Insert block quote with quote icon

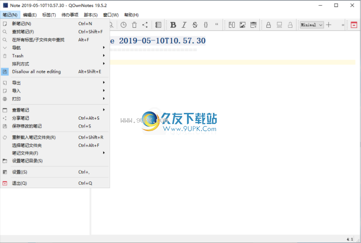coord(217,24)
